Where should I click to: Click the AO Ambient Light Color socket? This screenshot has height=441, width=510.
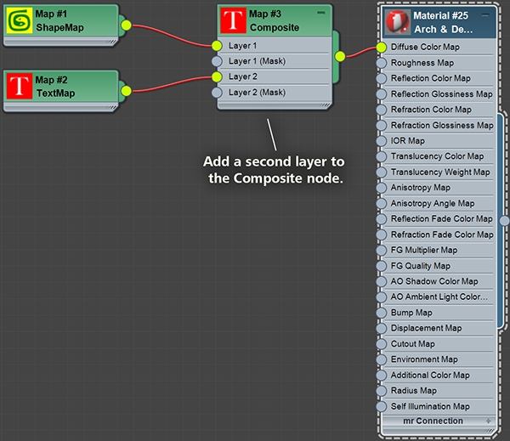point(382,297)
